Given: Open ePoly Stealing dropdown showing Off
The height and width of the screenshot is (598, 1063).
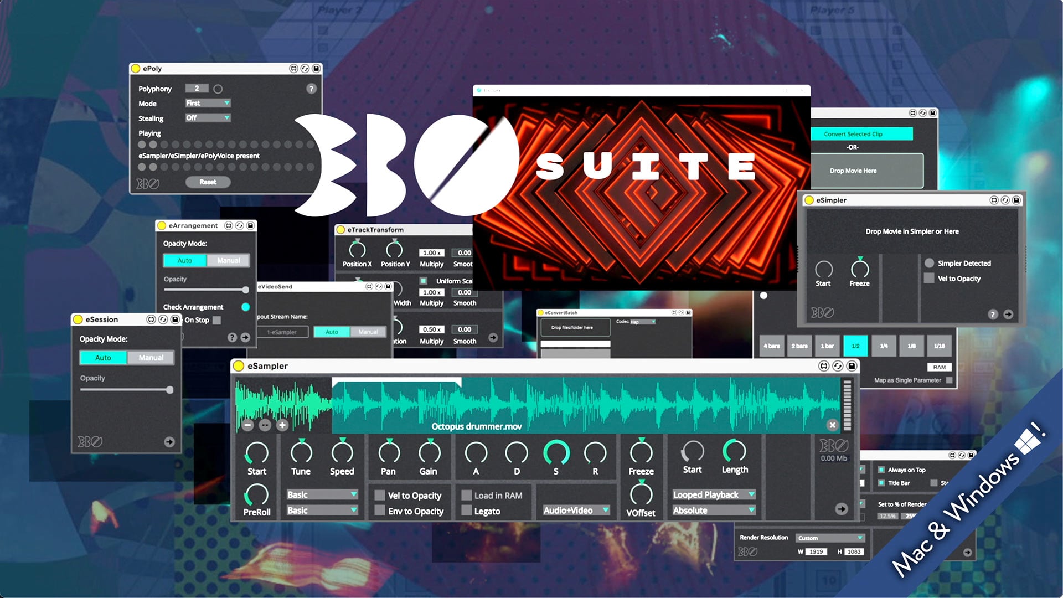Looking at the screenshot, I should (208, 118).
